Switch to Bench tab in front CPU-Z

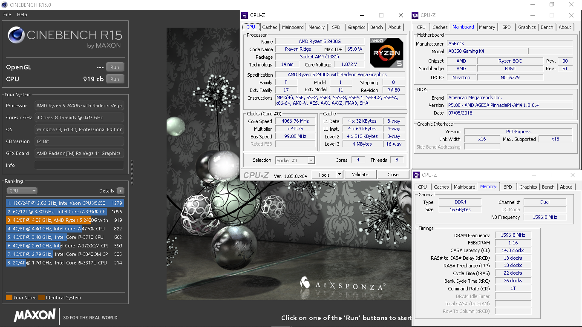(x=377, y=27)
